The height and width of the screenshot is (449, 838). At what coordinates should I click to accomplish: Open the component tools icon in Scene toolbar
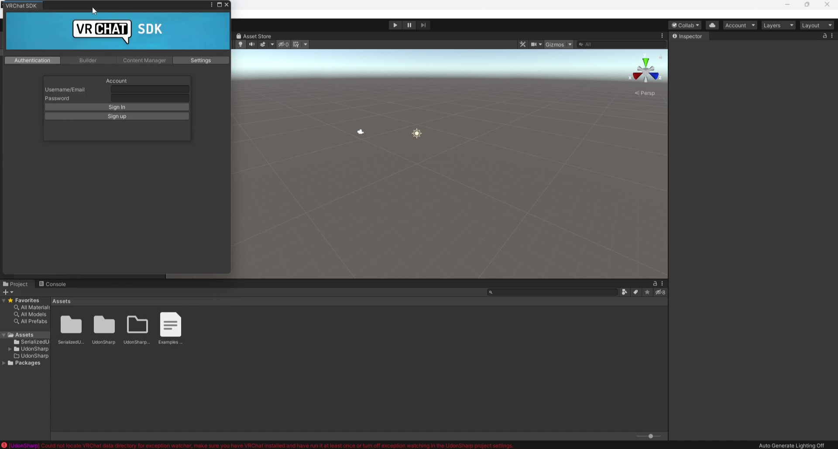522,45
